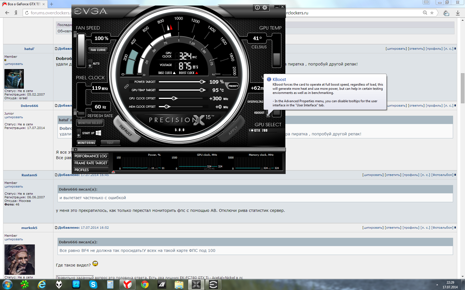
Task: Click the TEST button
Action: click(x=110, y=143)
